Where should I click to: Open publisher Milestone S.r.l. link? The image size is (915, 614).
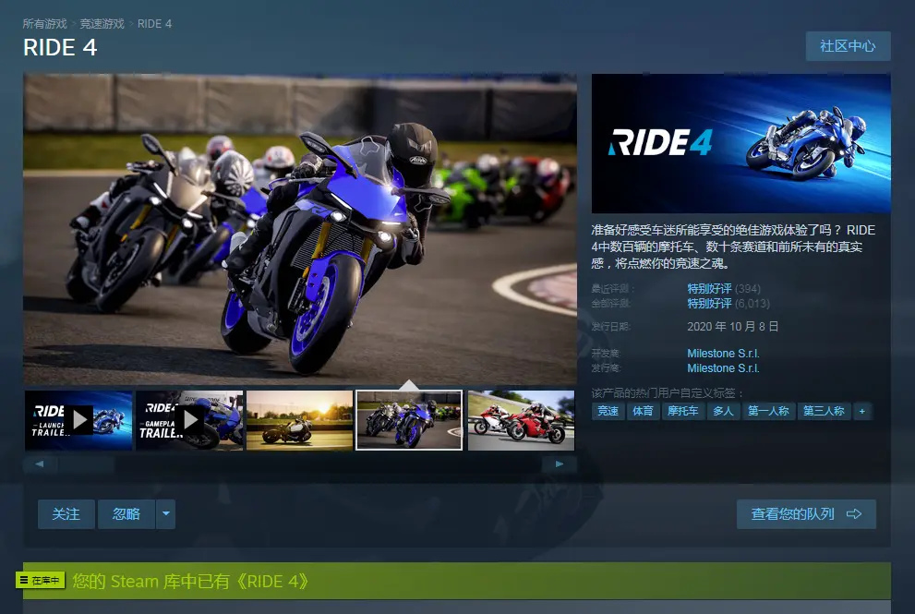coord(723,368)
